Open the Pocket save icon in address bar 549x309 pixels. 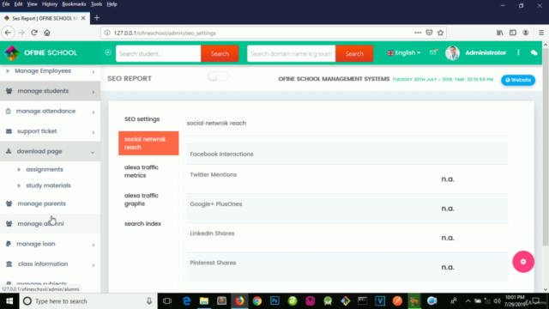[429, 33]
